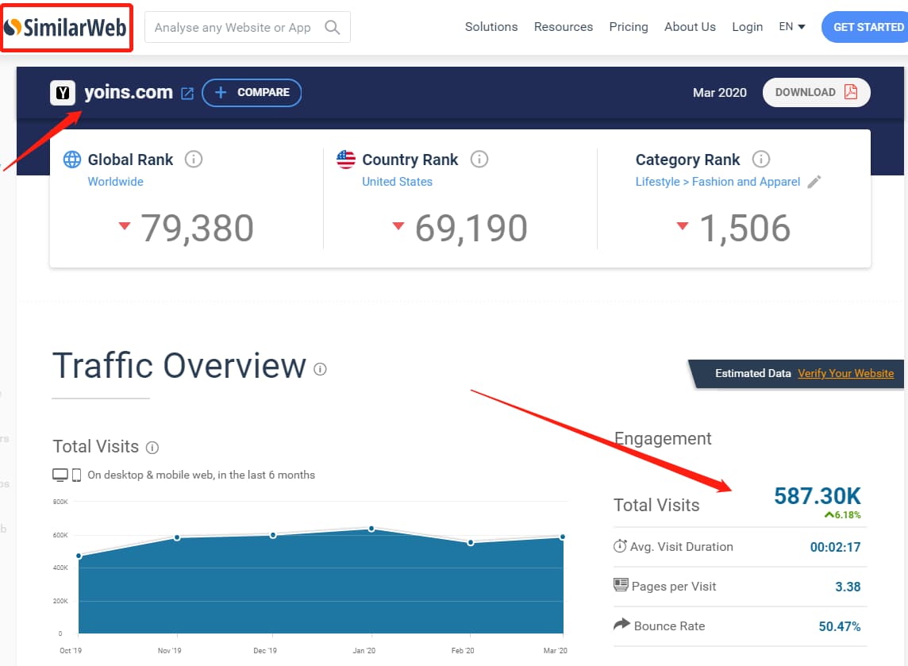This screenshot has height=666, width=908.
Task: Open the EN language dropdown
Action: [x=791, y=27]
